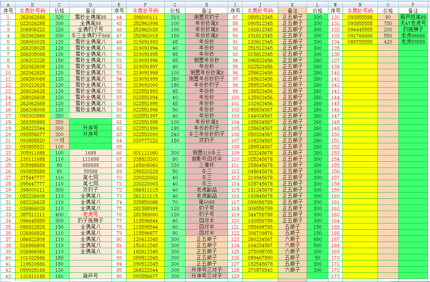
Task: Select the red 老虎号 note cell
Action: coord(90,214)
